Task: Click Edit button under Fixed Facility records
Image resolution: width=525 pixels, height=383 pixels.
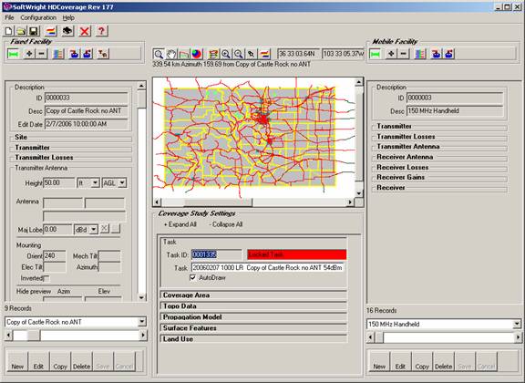Action: click(38, 362)
